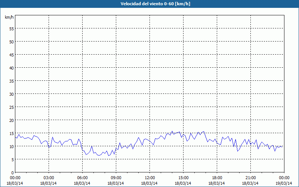Click the 19/03/14 date label

coord(284,183)
